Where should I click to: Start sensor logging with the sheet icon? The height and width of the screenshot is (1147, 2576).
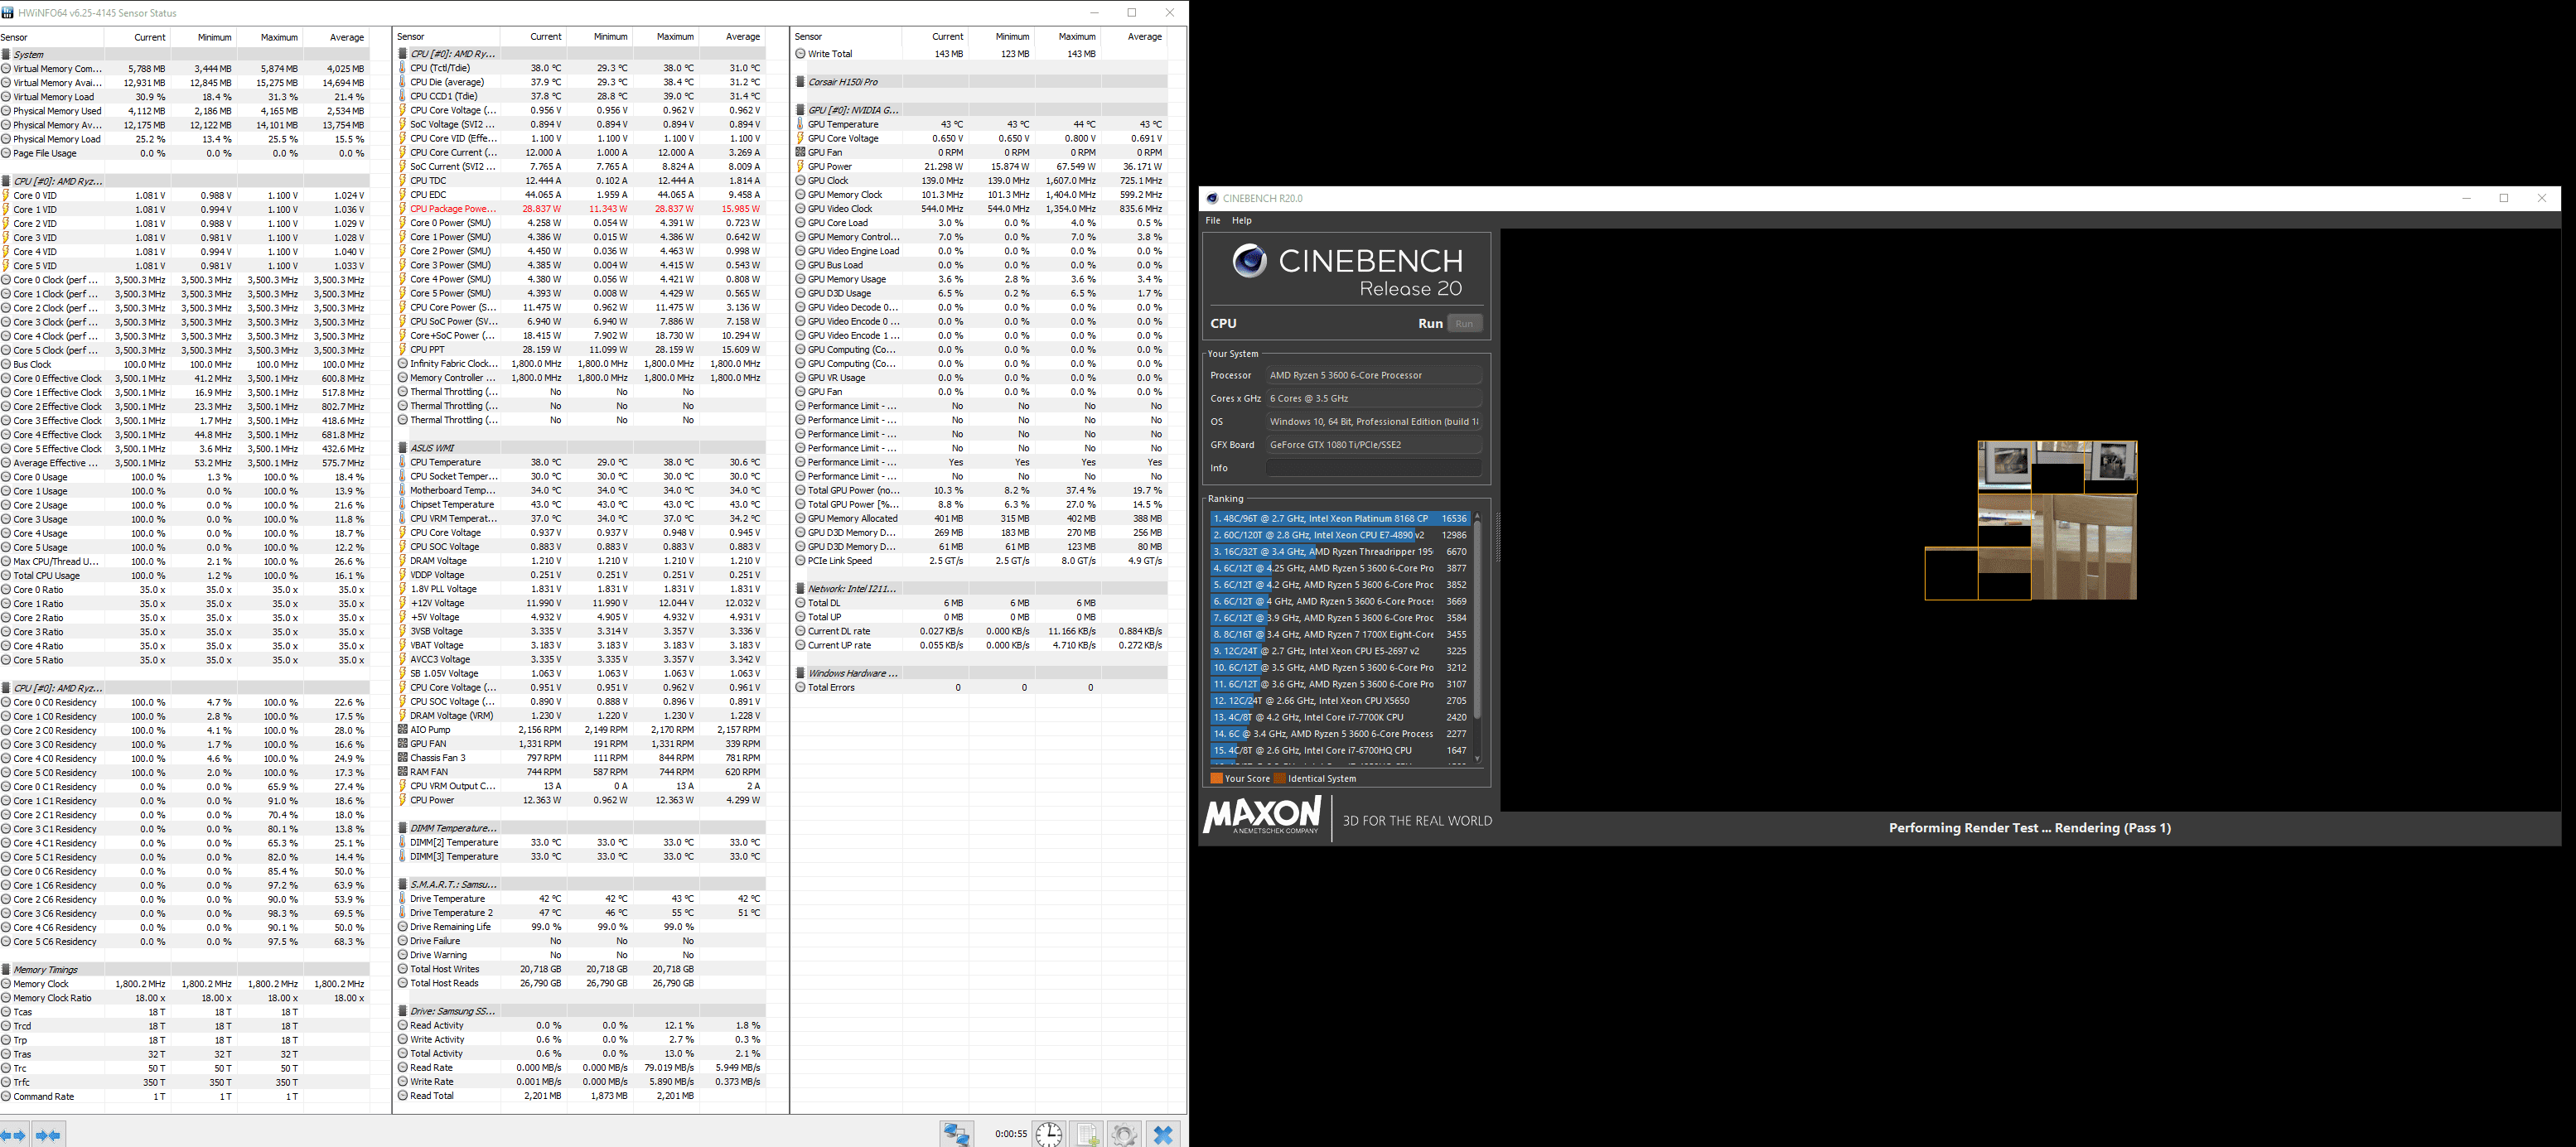pos(1087,1134)
